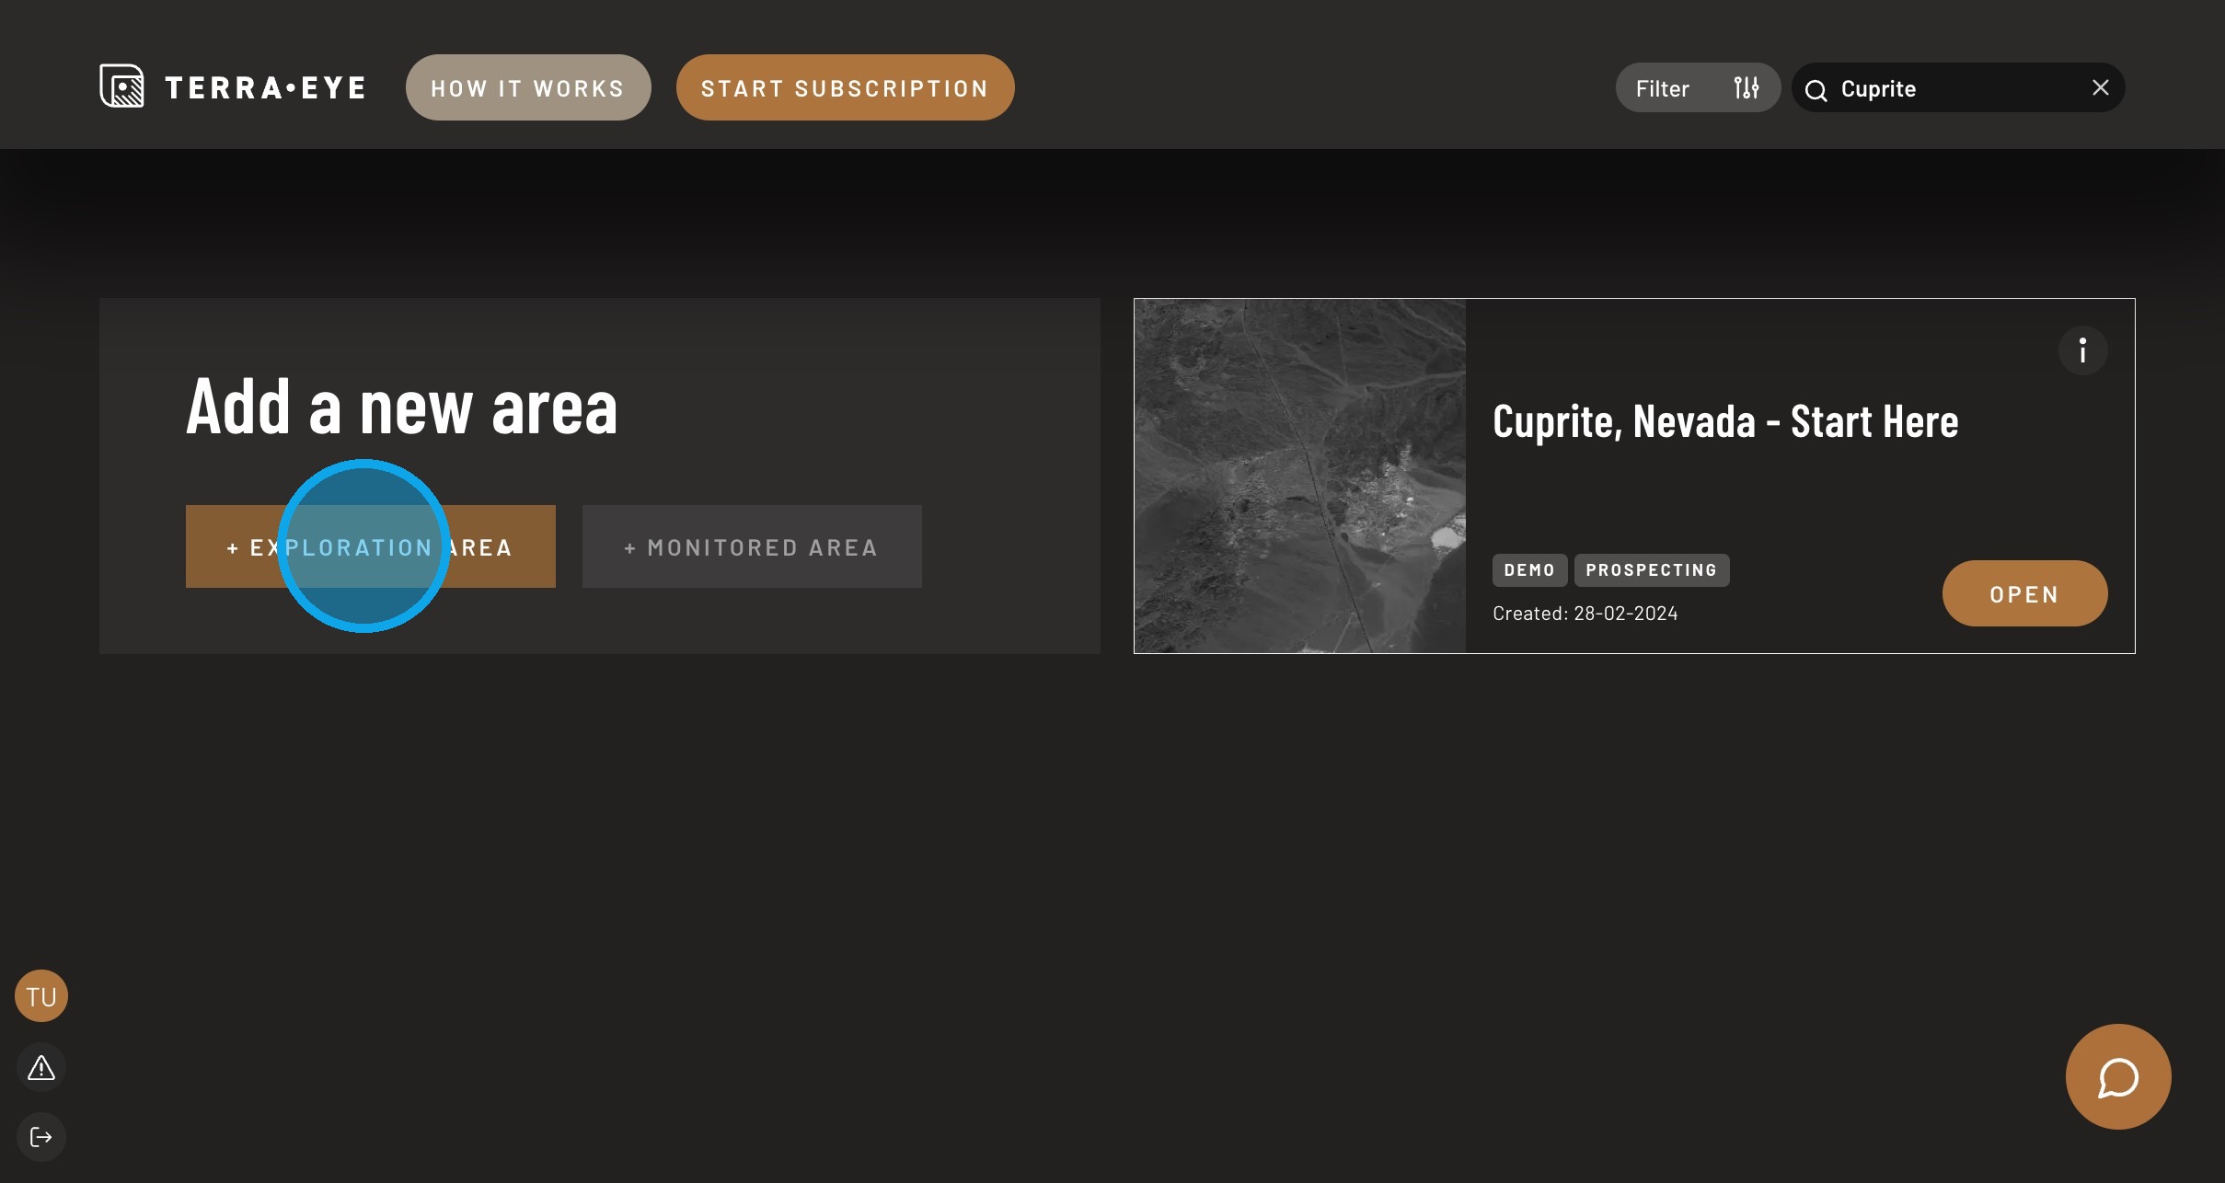The image size is (2225, 1183).
Task: Click the search magnifier icon
Action: pyautogui.click(x=1816, y=90)
